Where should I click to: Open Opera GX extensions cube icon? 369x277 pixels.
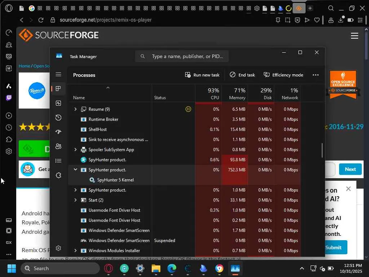coord(9,140)
